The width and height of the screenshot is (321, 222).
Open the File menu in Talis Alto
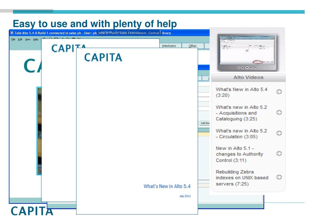click(13, 40)
